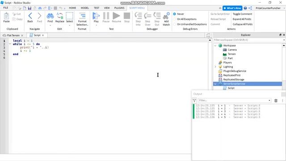This screenshot has height=161, width=286.
Task: Select PluginDebugService in the Explorer
Action: [x=235, y=71]
